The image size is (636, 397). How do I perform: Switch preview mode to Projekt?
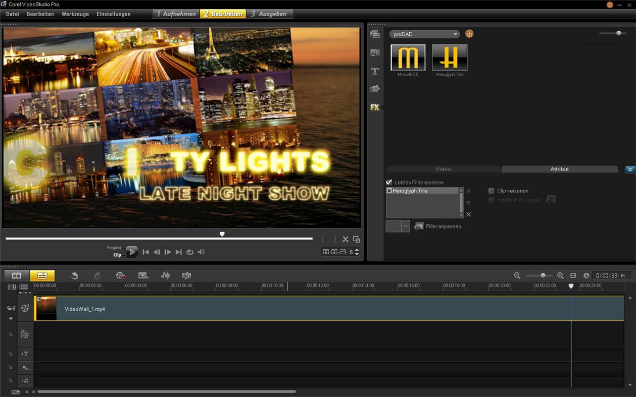coord(114,248)
